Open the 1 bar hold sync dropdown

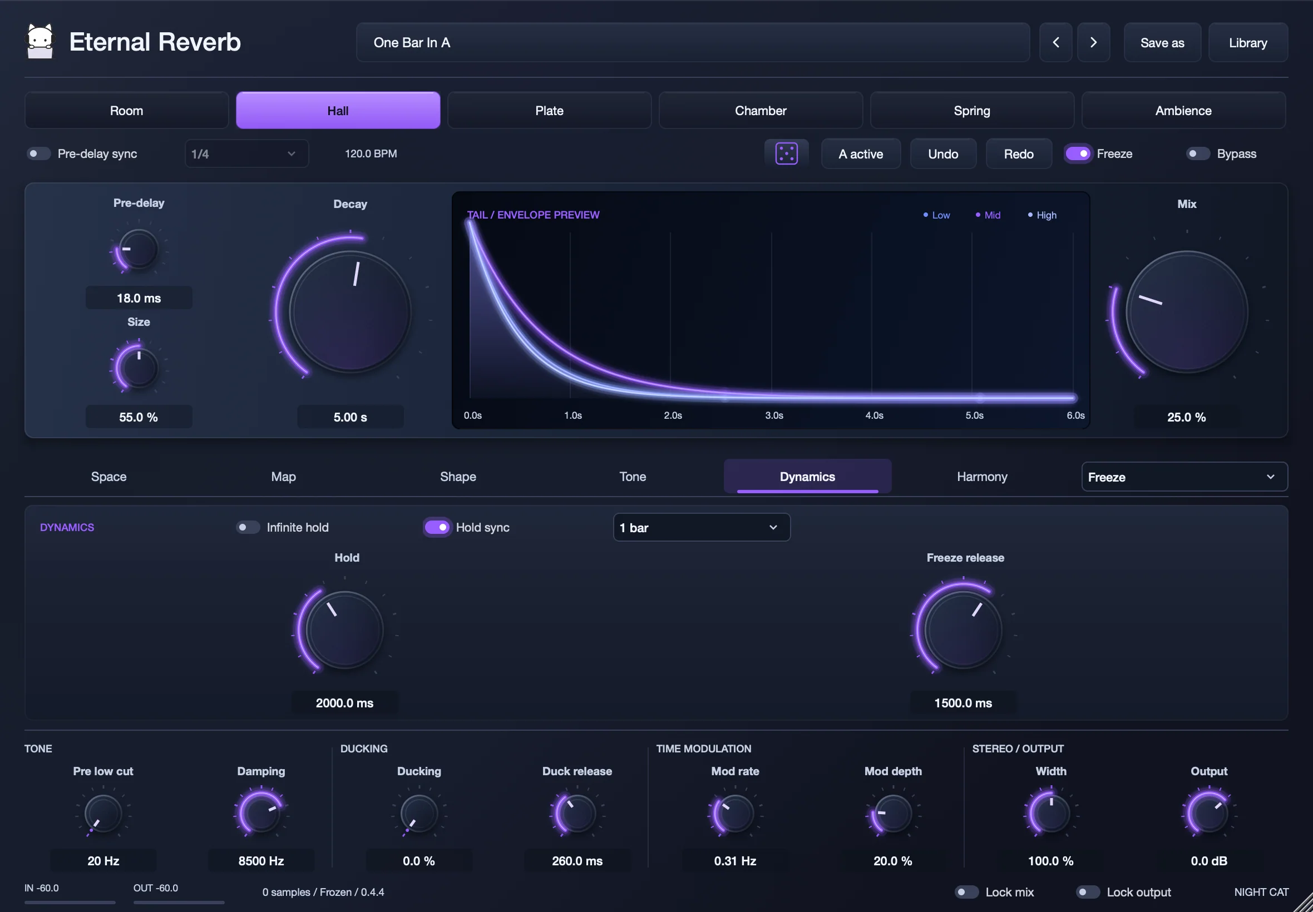tap(702, 527)
